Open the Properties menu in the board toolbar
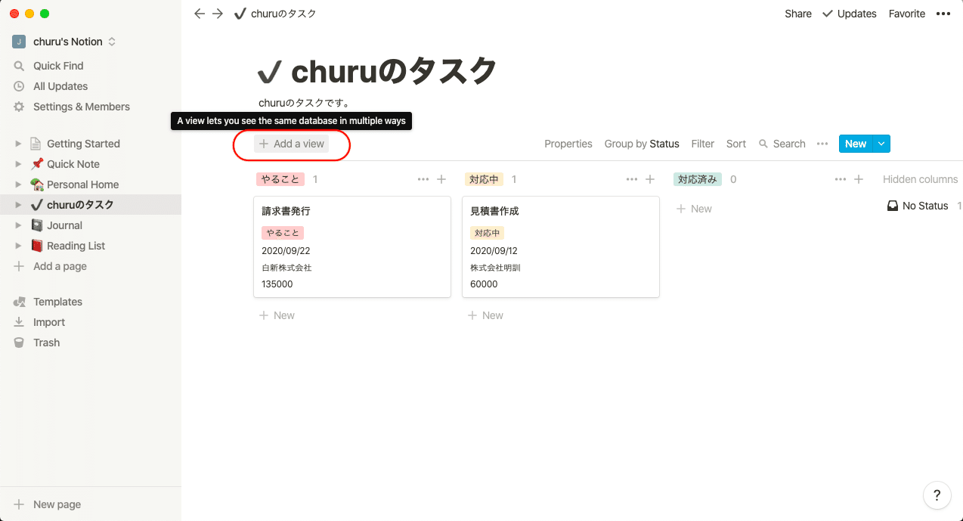 tap(568, 144)
